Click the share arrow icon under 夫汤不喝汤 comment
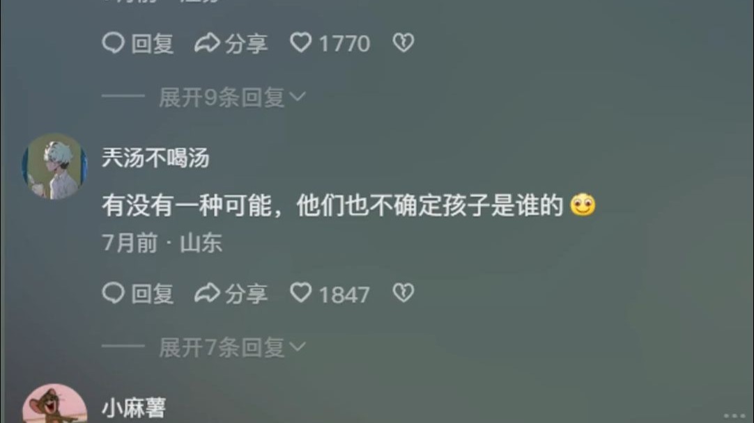This screenshot has height=423, width=754. coord(207,293)
